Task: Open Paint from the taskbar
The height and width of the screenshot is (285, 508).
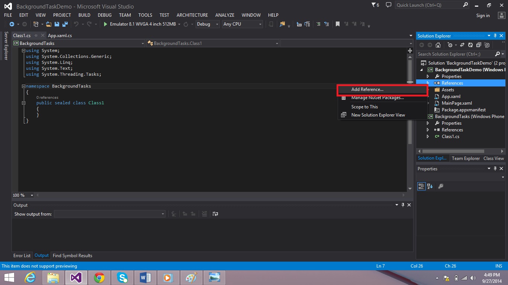Action: click(192, 278)
